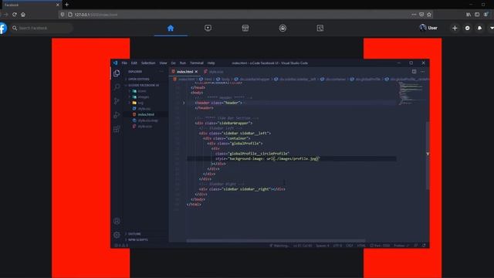Click the Search Facebook input field
Viewport: 494px width, 278px height.
[x=42, y=28]
